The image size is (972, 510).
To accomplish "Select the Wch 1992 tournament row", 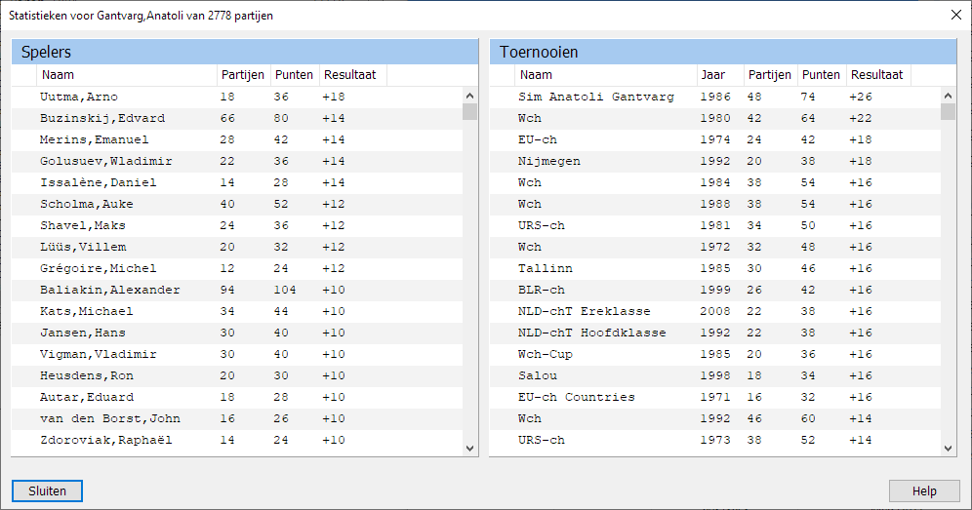I will point(715,419).
